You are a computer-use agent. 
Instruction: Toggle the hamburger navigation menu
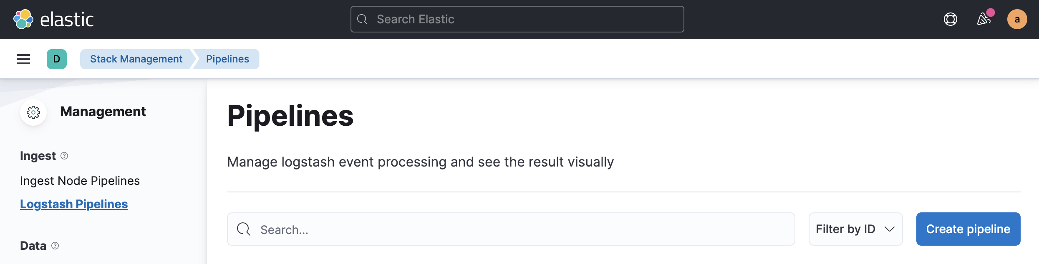coord(23,59)
